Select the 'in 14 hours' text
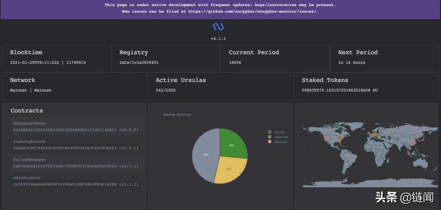 pos(351,62)
